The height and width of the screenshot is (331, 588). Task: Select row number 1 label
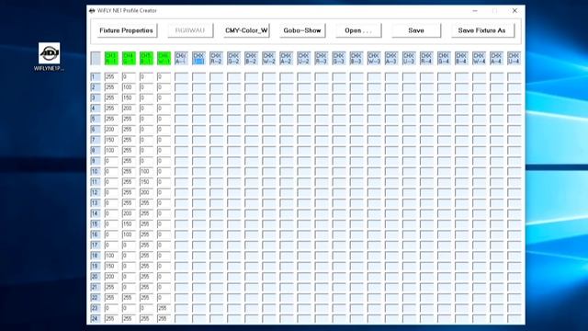click(x=96, y=77)
